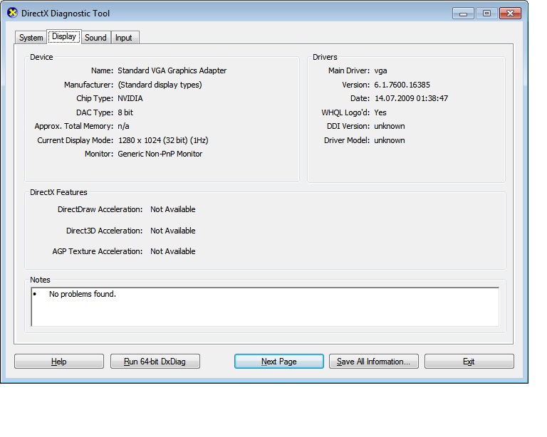Click the Help button
Screen dimensions: 547x437
[x=59, y=362]
